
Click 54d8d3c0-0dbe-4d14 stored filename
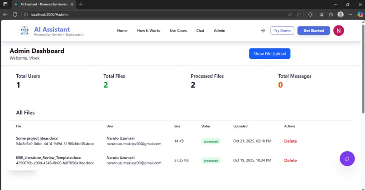coord(55,144)
